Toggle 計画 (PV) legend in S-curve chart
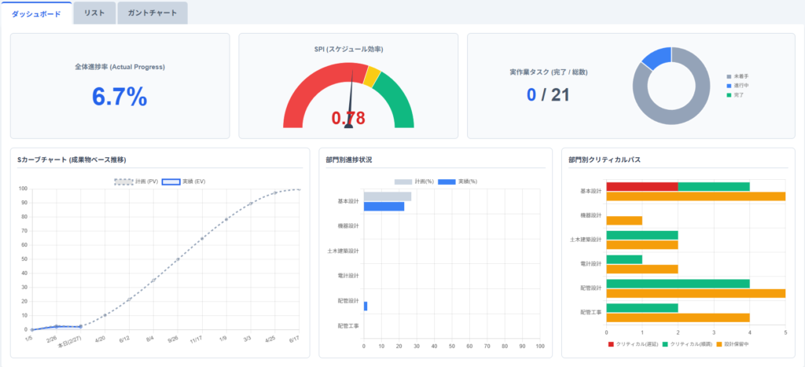Viewport: 805px width, 367px height. tap(137, 181)
